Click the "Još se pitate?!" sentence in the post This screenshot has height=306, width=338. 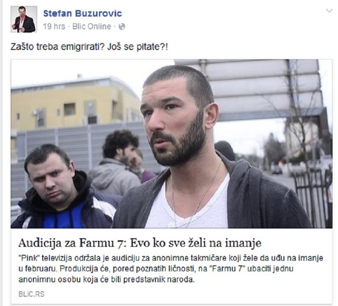pos(137,47)
